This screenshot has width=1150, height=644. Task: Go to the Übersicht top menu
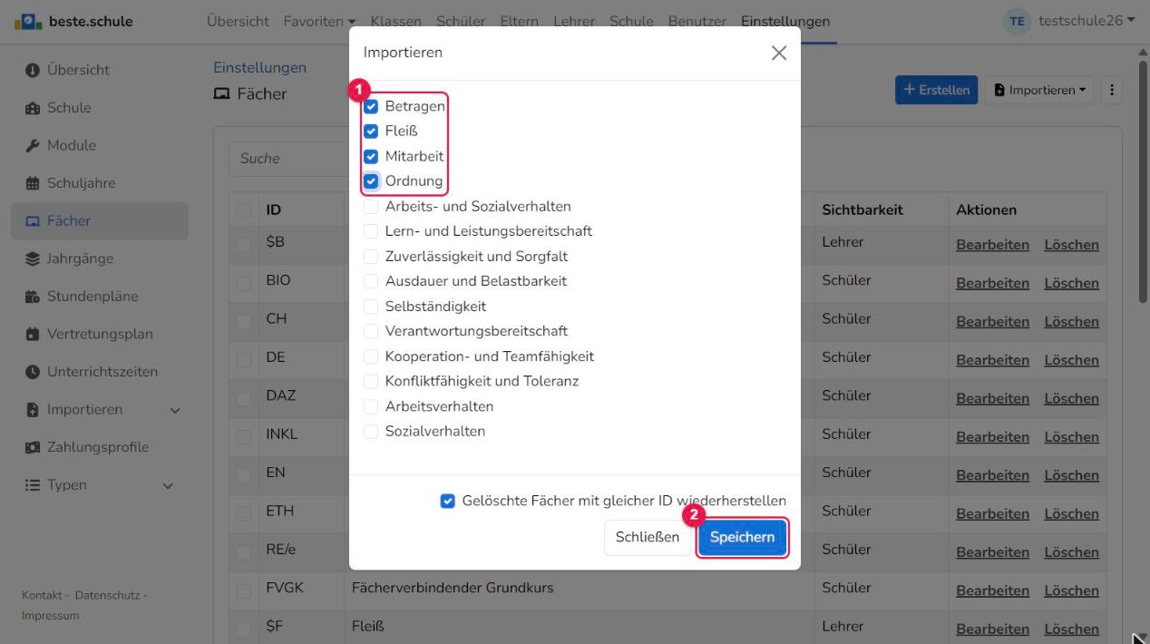click(x=239, y=22)
